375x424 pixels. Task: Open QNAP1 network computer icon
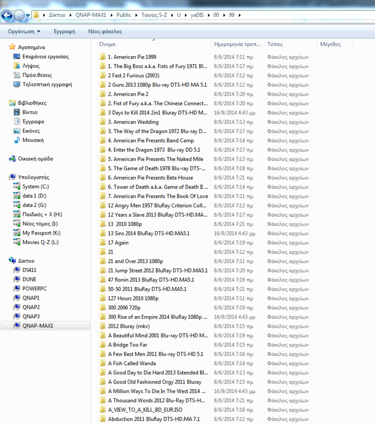point(17,298)
